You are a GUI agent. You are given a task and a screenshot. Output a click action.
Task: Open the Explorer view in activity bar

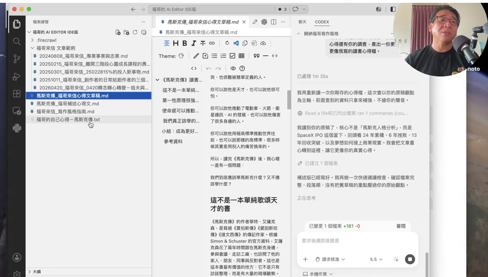17,24
